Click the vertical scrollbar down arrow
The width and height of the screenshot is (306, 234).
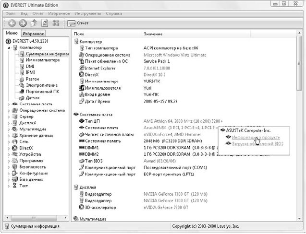299,219
